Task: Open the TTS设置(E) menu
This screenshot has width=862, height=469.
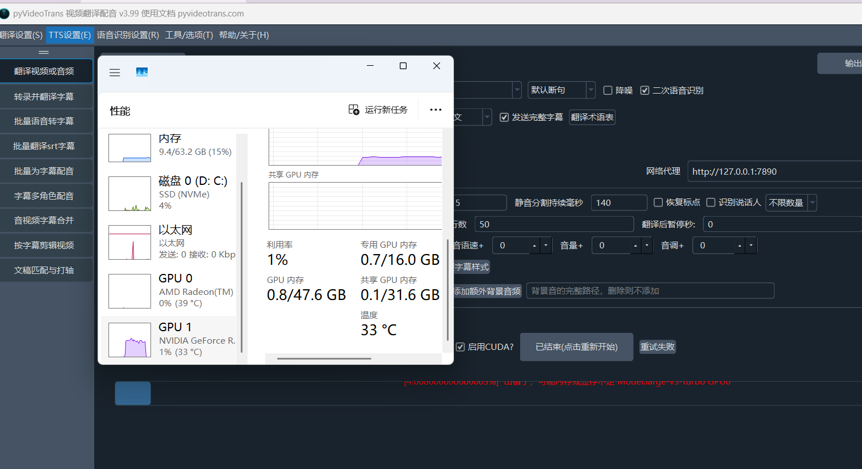Action: tap(70, 35)
